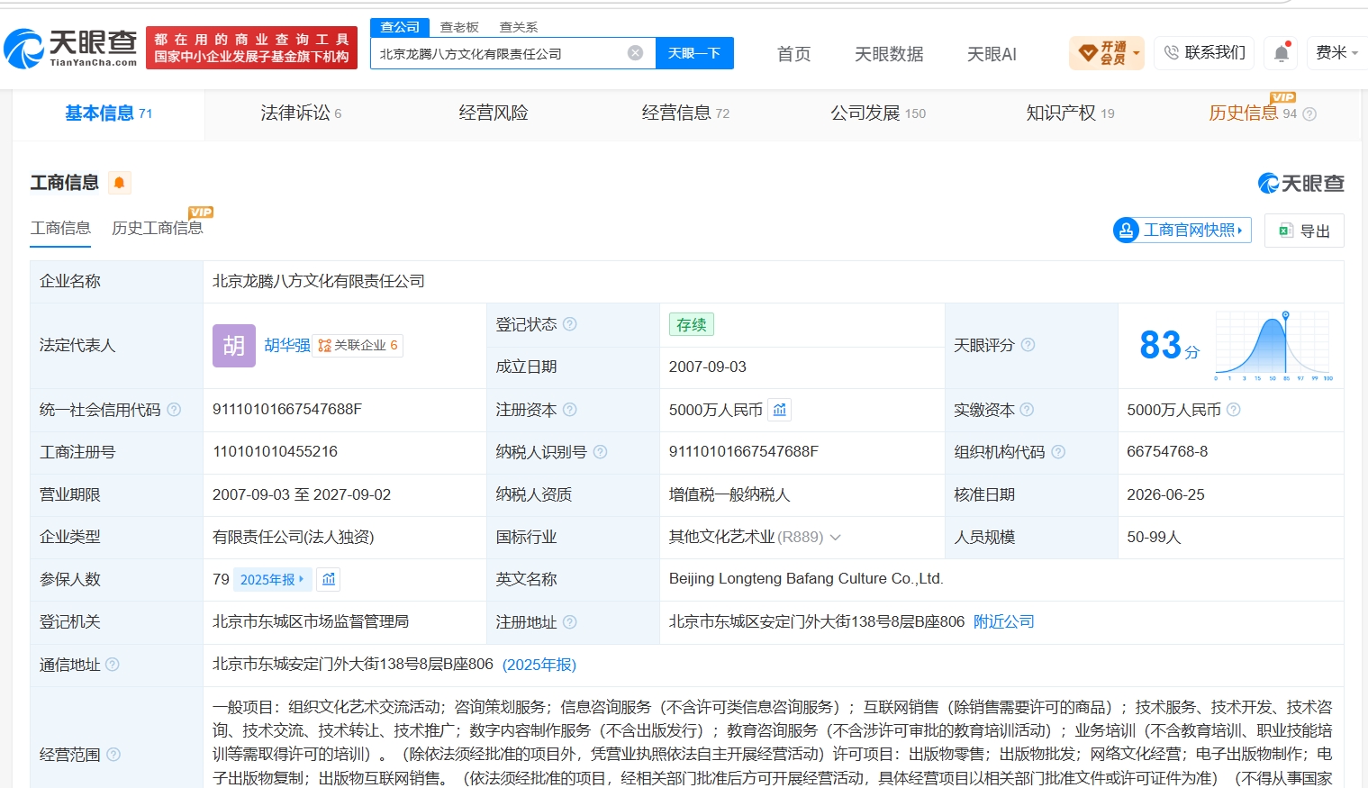Screen dimensions: 1368x788
Task: Click 联系我们 button
Action: 1204,53
